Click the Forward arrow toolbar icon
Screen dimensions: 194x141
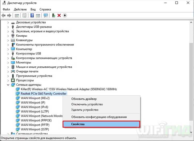(x=9, y=15)
